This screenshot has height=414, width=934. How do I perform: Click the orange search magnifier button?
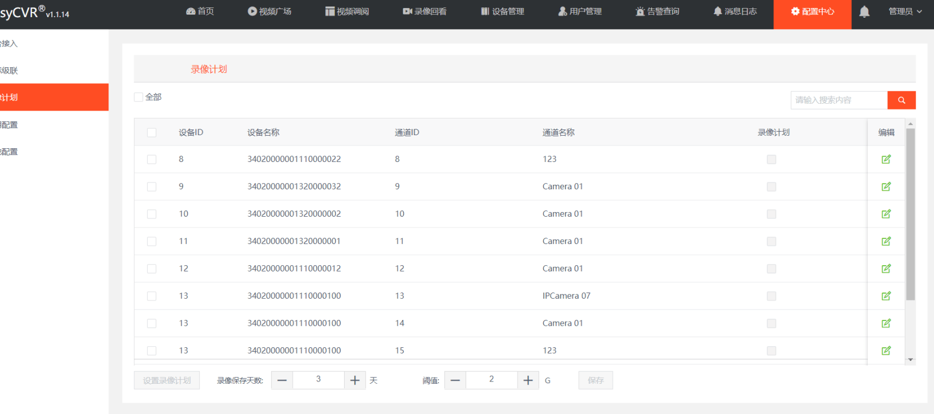[x=901, y=100]
